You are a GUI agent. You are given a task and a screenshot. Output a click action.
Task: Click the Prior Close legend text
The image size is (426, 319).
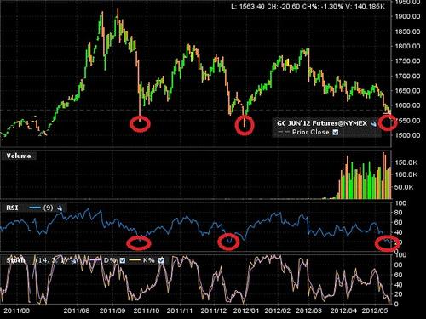pyautogui.click(x=311, y=132)
